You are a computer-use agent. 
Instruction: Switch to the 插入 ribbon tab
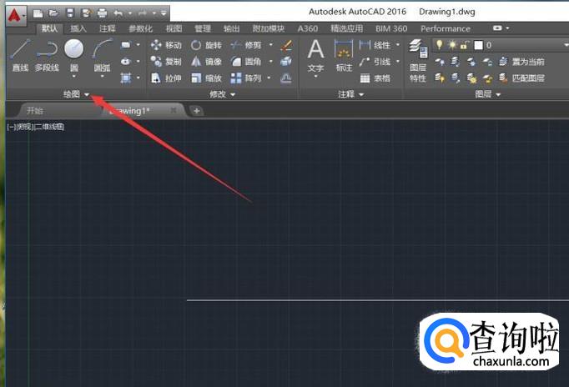point(78,28)
